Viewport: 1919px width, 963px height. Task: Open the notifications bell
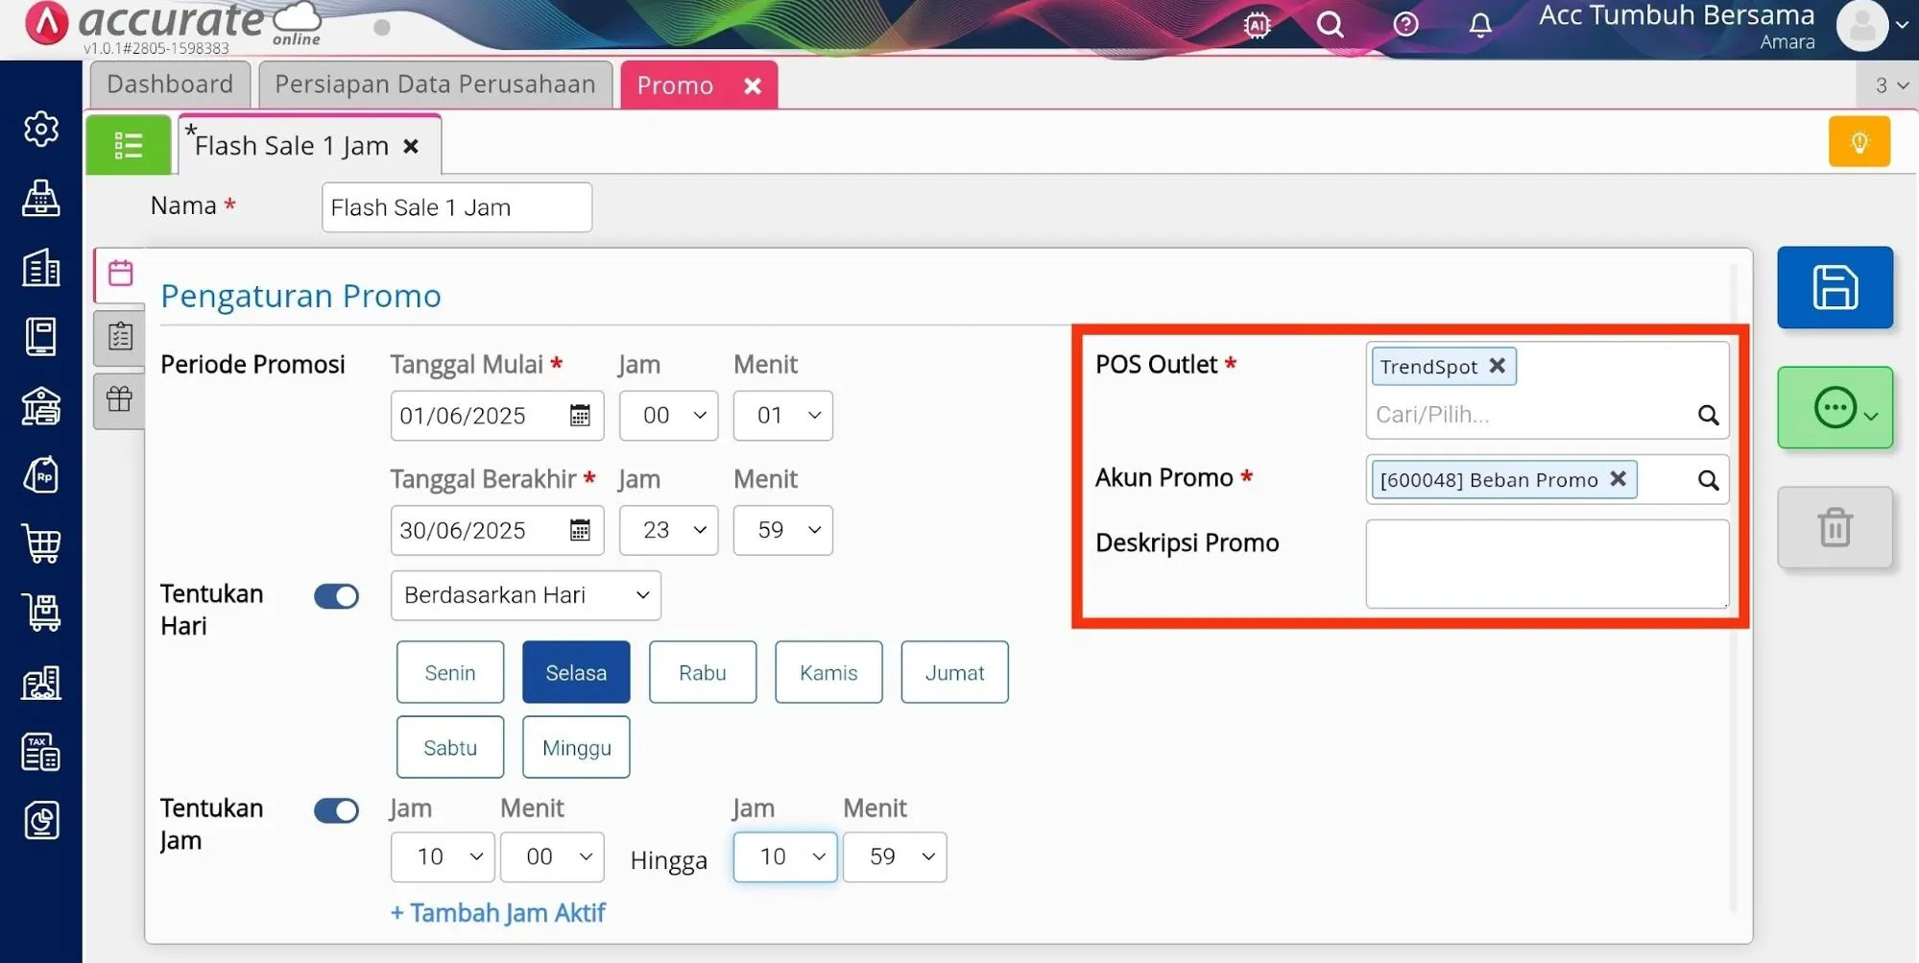(1480, 24)
